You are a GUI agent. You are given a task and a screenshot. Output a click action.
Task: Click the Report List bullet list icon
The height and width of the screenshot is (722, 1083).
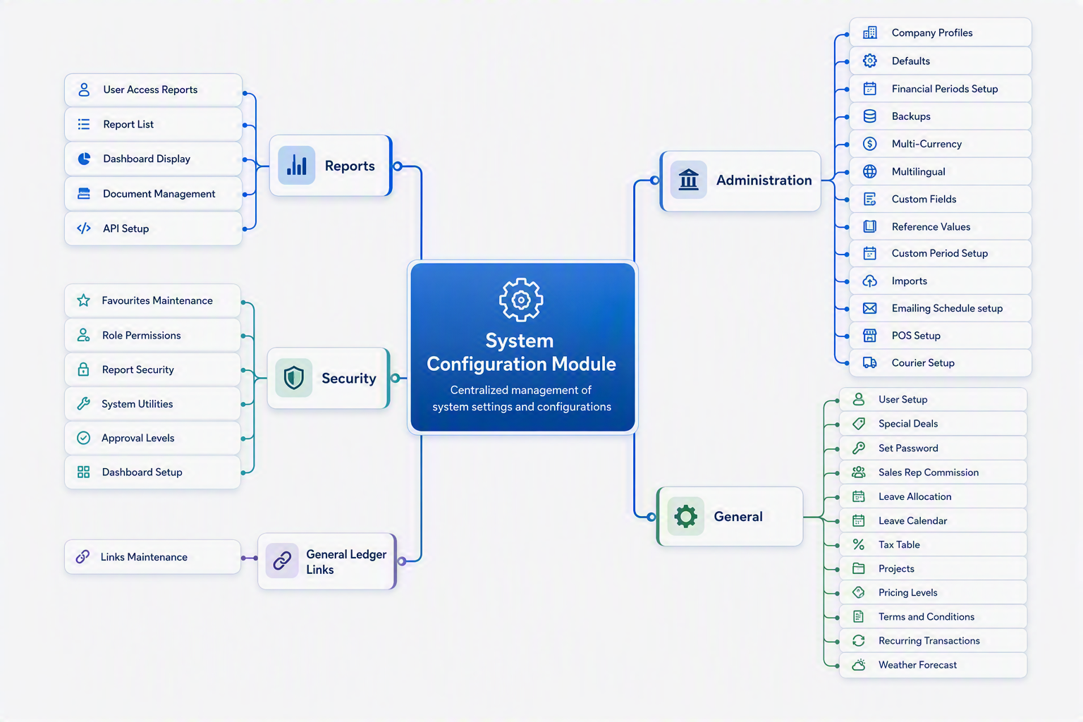[84, 124]
